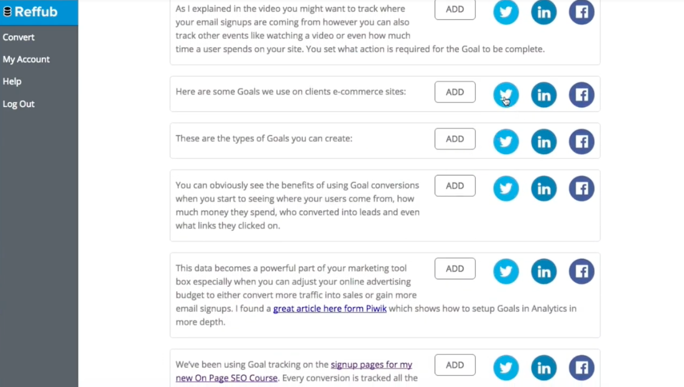The image size is (684, 387).
Task: Open 'great article here form Piwik' link
Action: pos(330,309)
